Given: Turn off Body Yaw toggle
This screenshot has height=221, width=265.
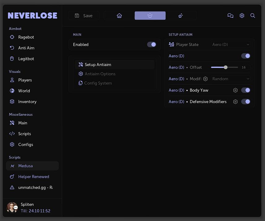Looking at the screenshot, I should pyautogui.click(x=245, y=90).
